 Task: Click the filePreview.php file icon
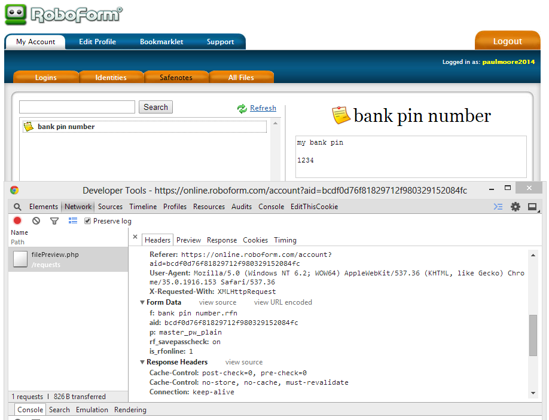pyautogui.click(x=20, y=259)
